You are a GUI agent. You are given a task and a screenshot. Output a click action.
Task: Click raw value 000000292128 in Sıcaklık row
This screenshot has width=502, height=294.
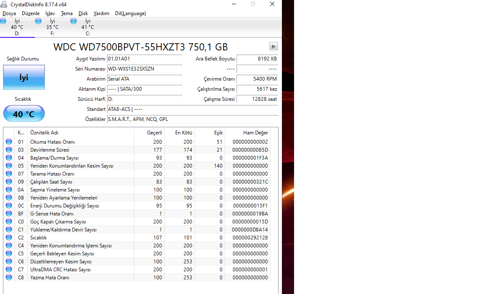[x=250, y=238]
